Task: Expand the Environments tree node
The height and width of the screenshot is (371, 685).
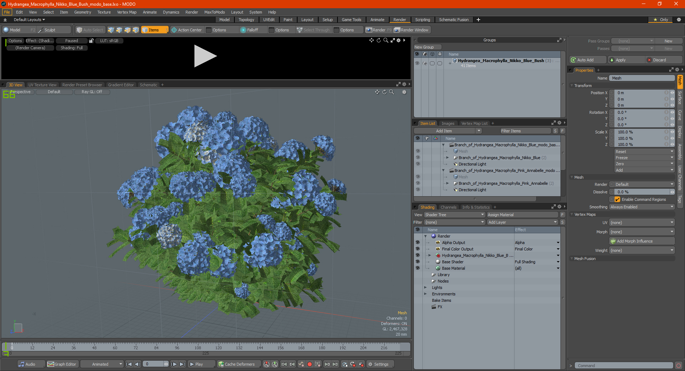Action: tap(425, 294)
